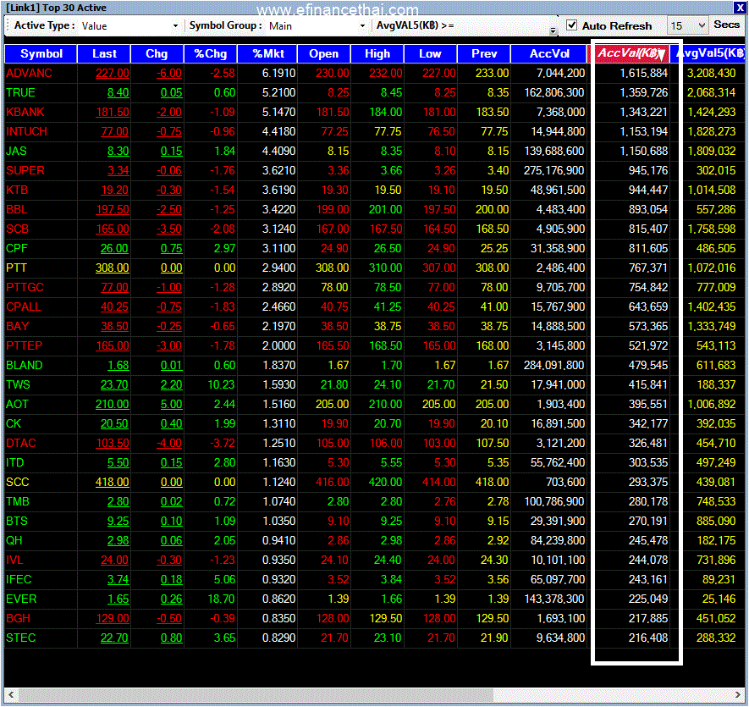Click the horizontal scrollbar thumb

click(256, 694)
